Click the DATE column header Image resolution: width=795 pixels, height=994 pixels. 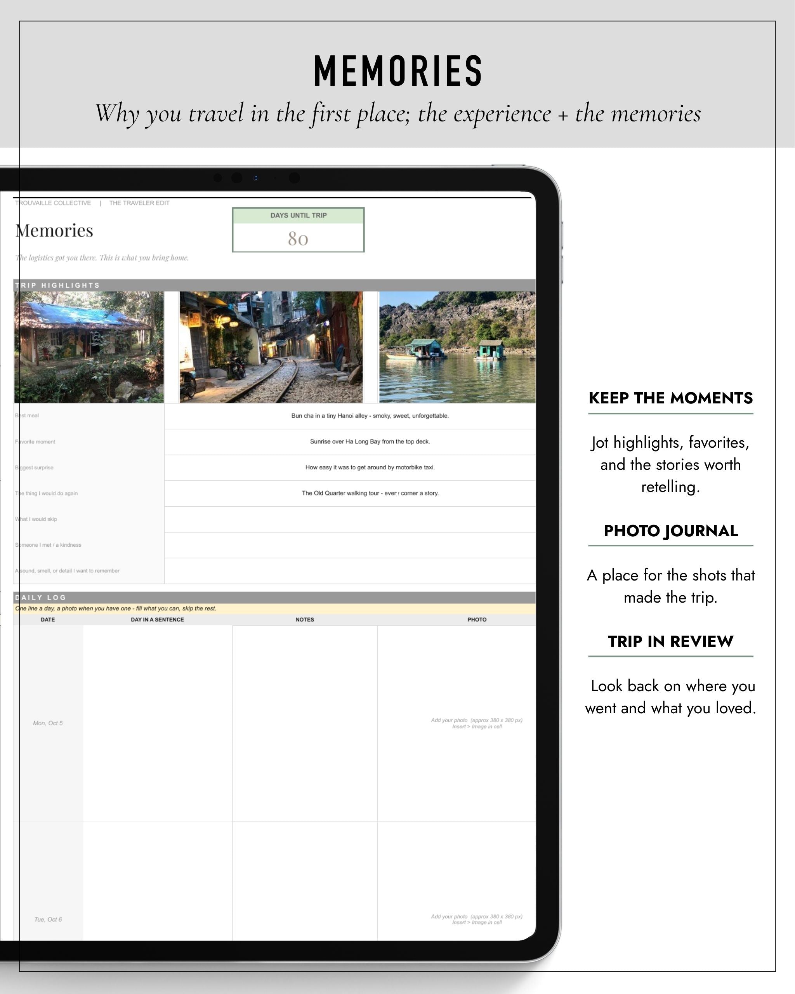48,620
